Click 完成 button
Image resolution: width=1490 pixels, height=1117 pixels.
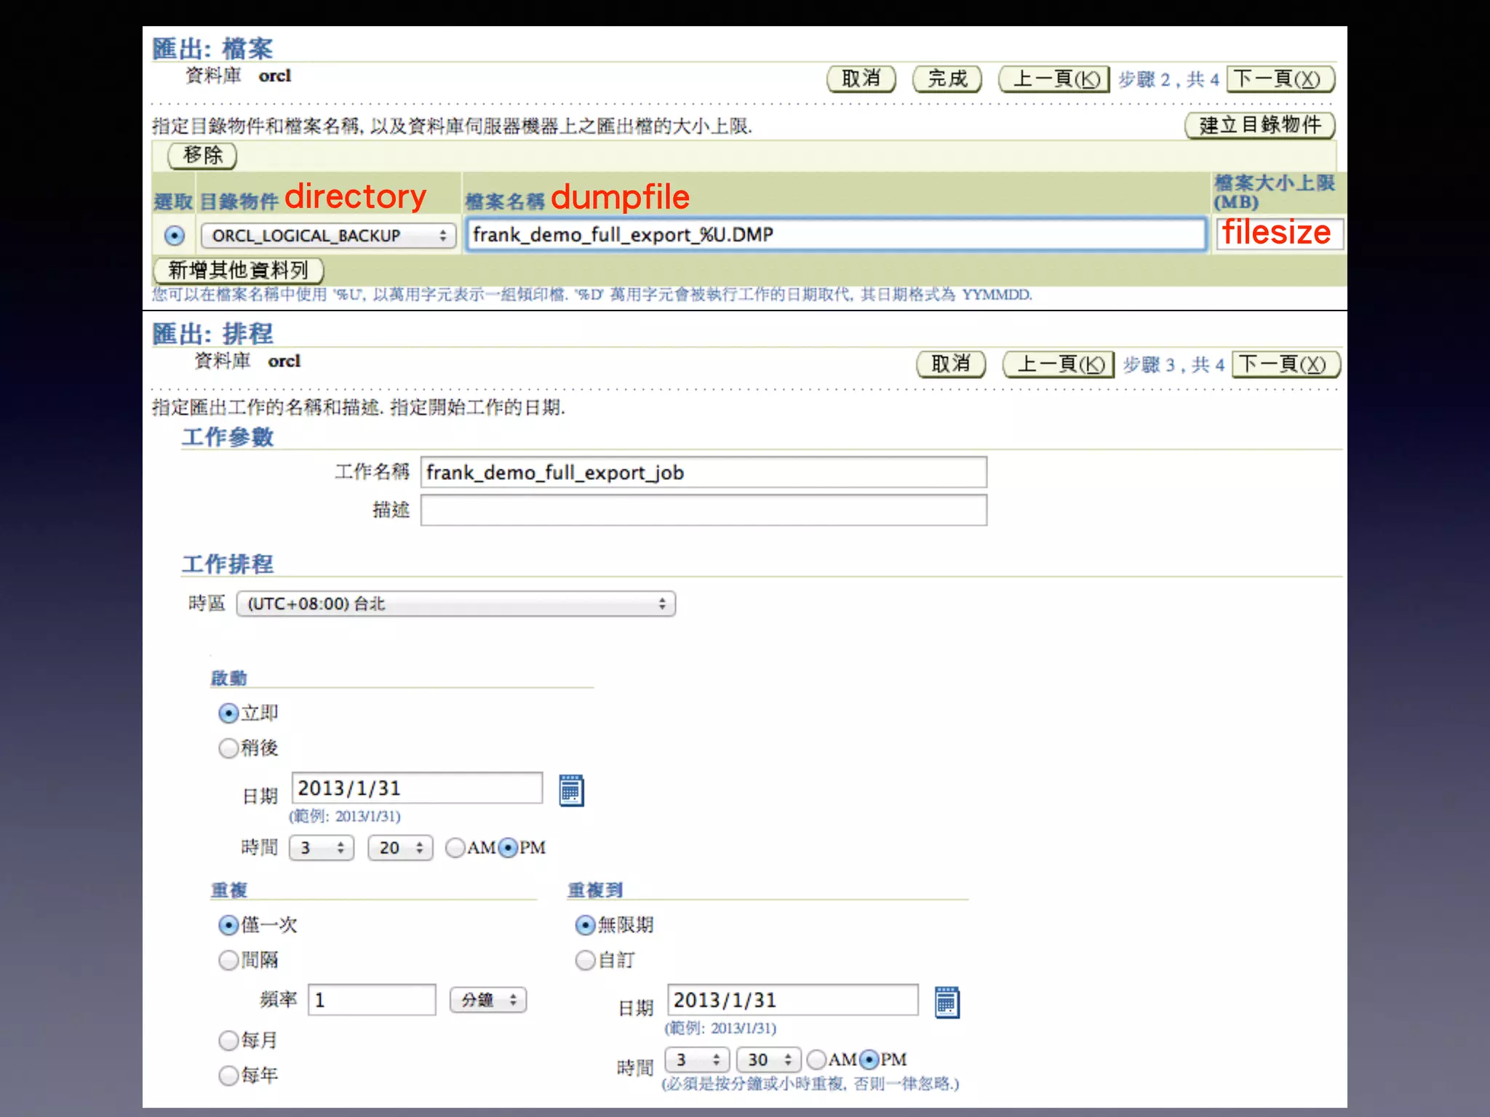(947, 79)
